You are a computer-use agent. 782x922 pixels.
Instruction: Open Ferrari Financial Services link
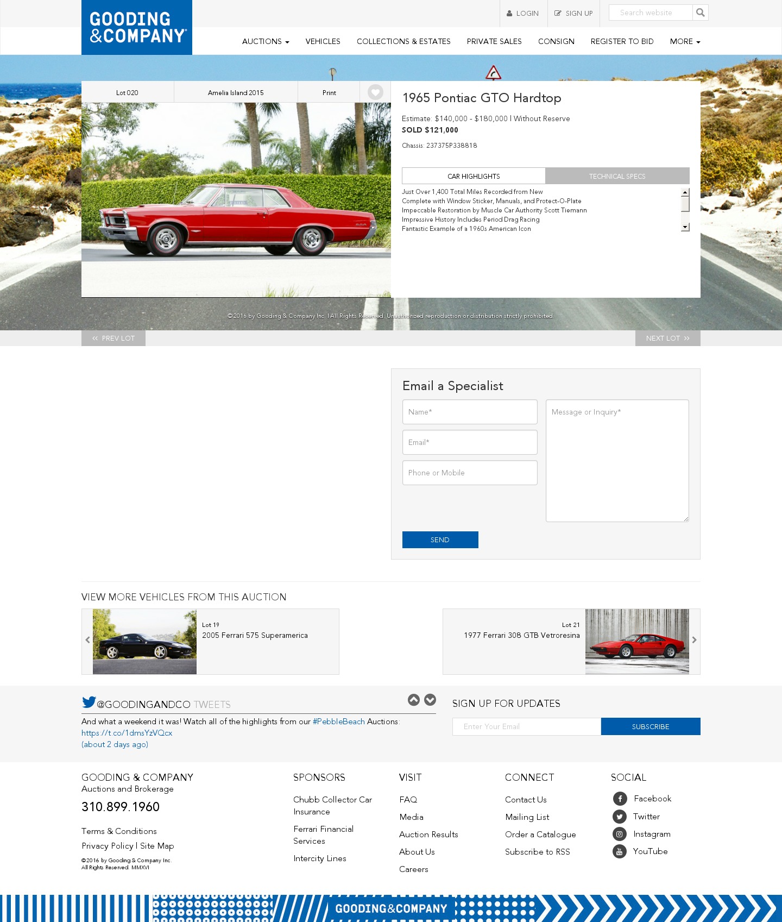[x=324, y=835]
